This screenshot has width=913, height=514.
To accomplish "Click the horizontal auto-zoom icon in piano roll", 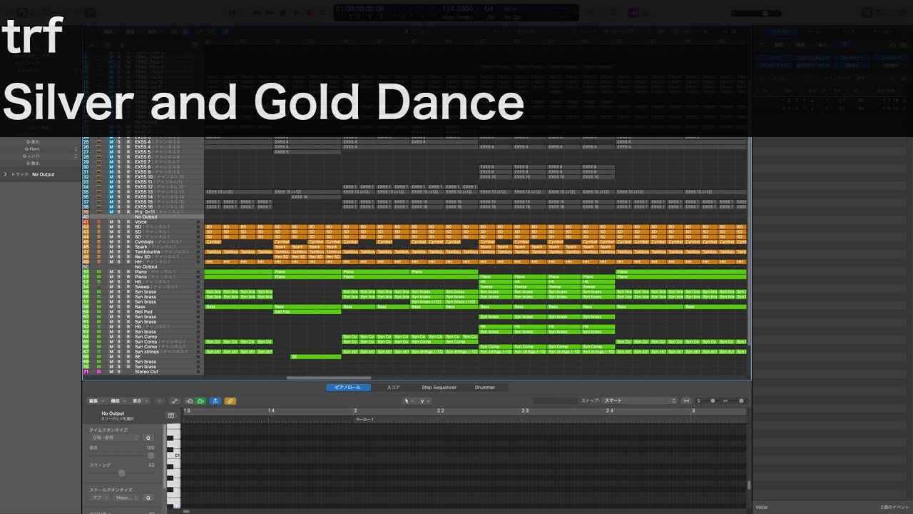I will [686, 401].
